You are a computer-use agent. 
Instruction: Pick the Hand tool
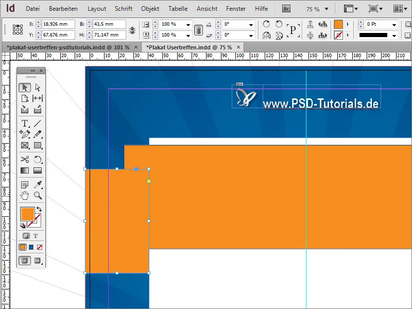(x=25, y=196)
